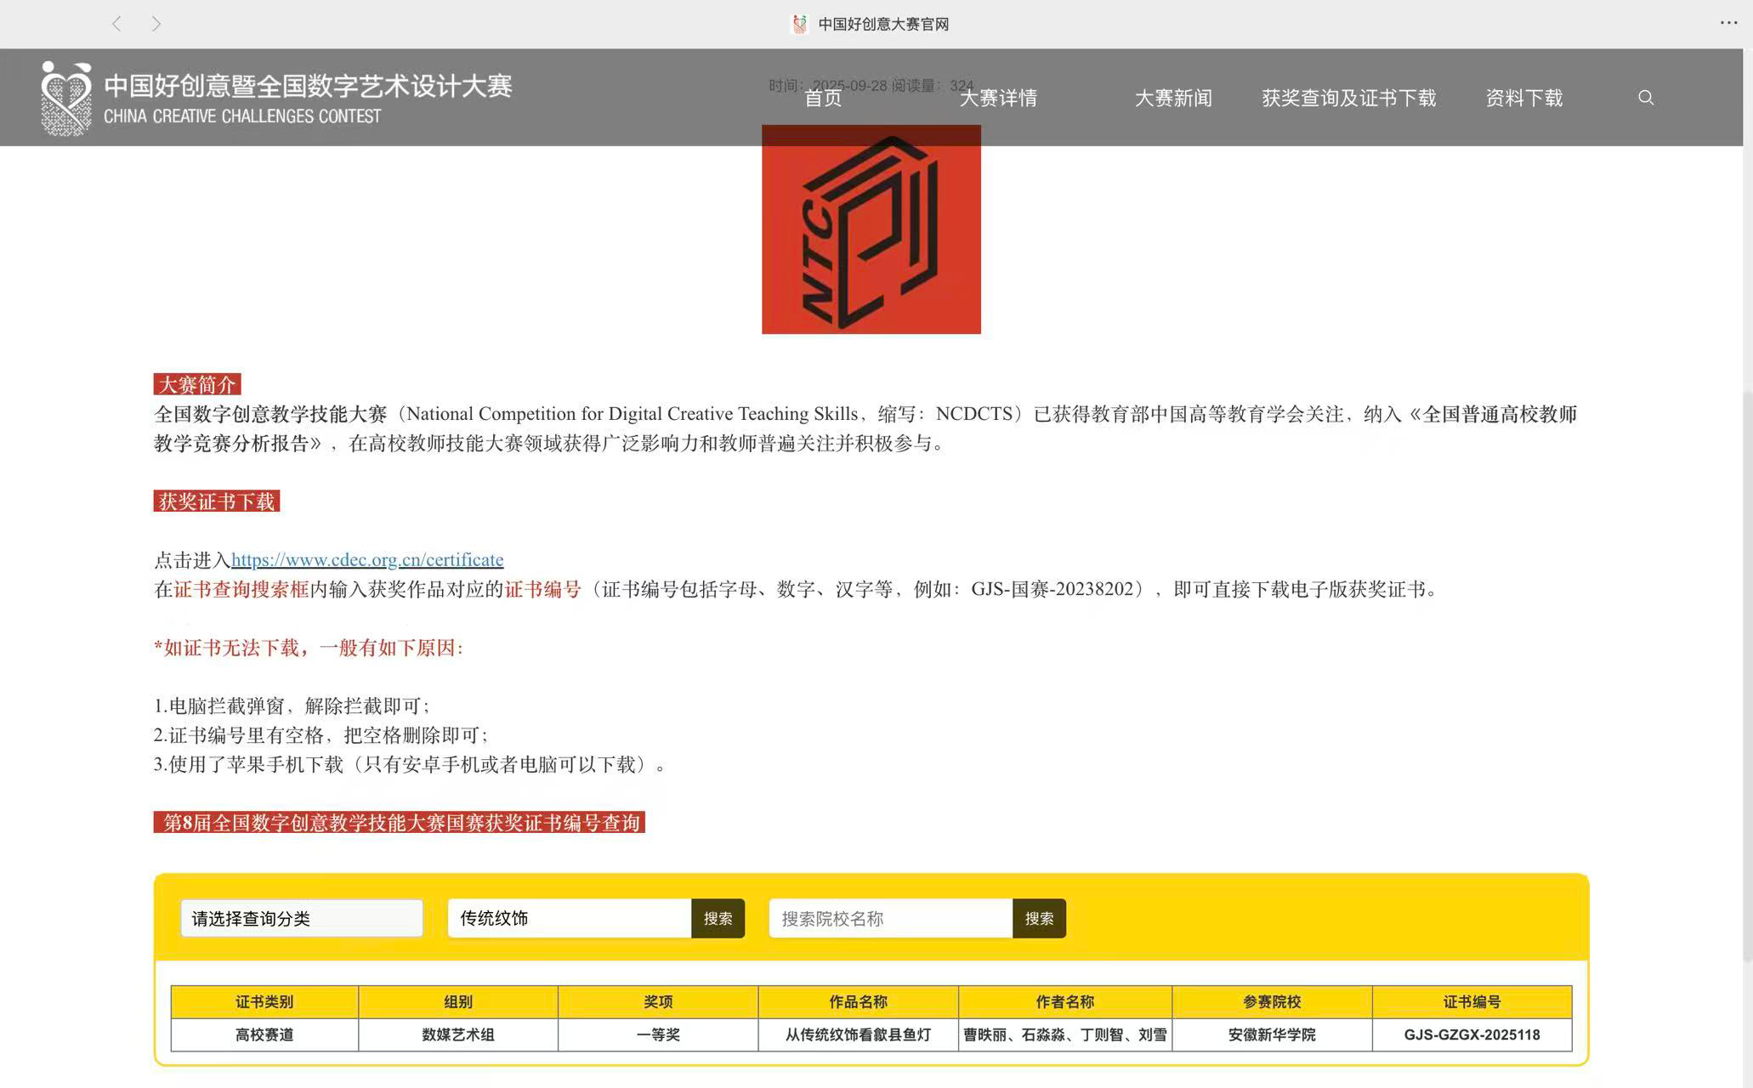Expand the 请选择查询分类 dropdown
This screenshot has height=1088, width=1753.
[302, 919]
